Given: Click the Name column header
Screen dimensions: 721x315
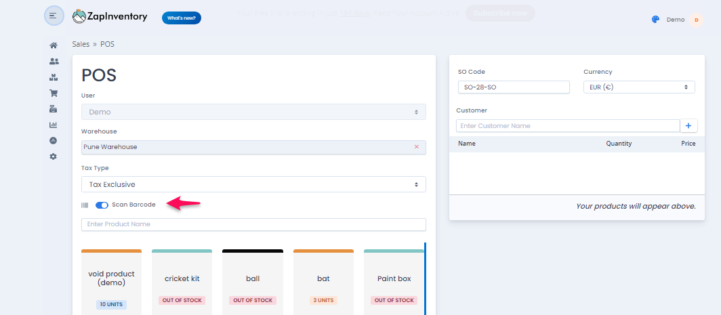Looking at the screenshot, I should (467, 144).
